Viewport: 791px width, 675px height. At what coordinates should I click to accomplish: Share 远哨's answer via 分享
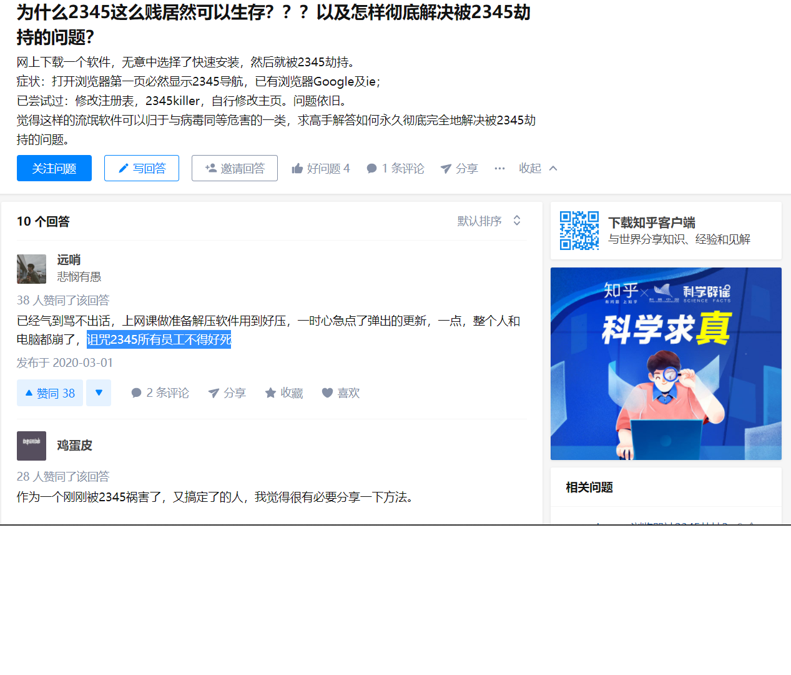coord(227,392)
